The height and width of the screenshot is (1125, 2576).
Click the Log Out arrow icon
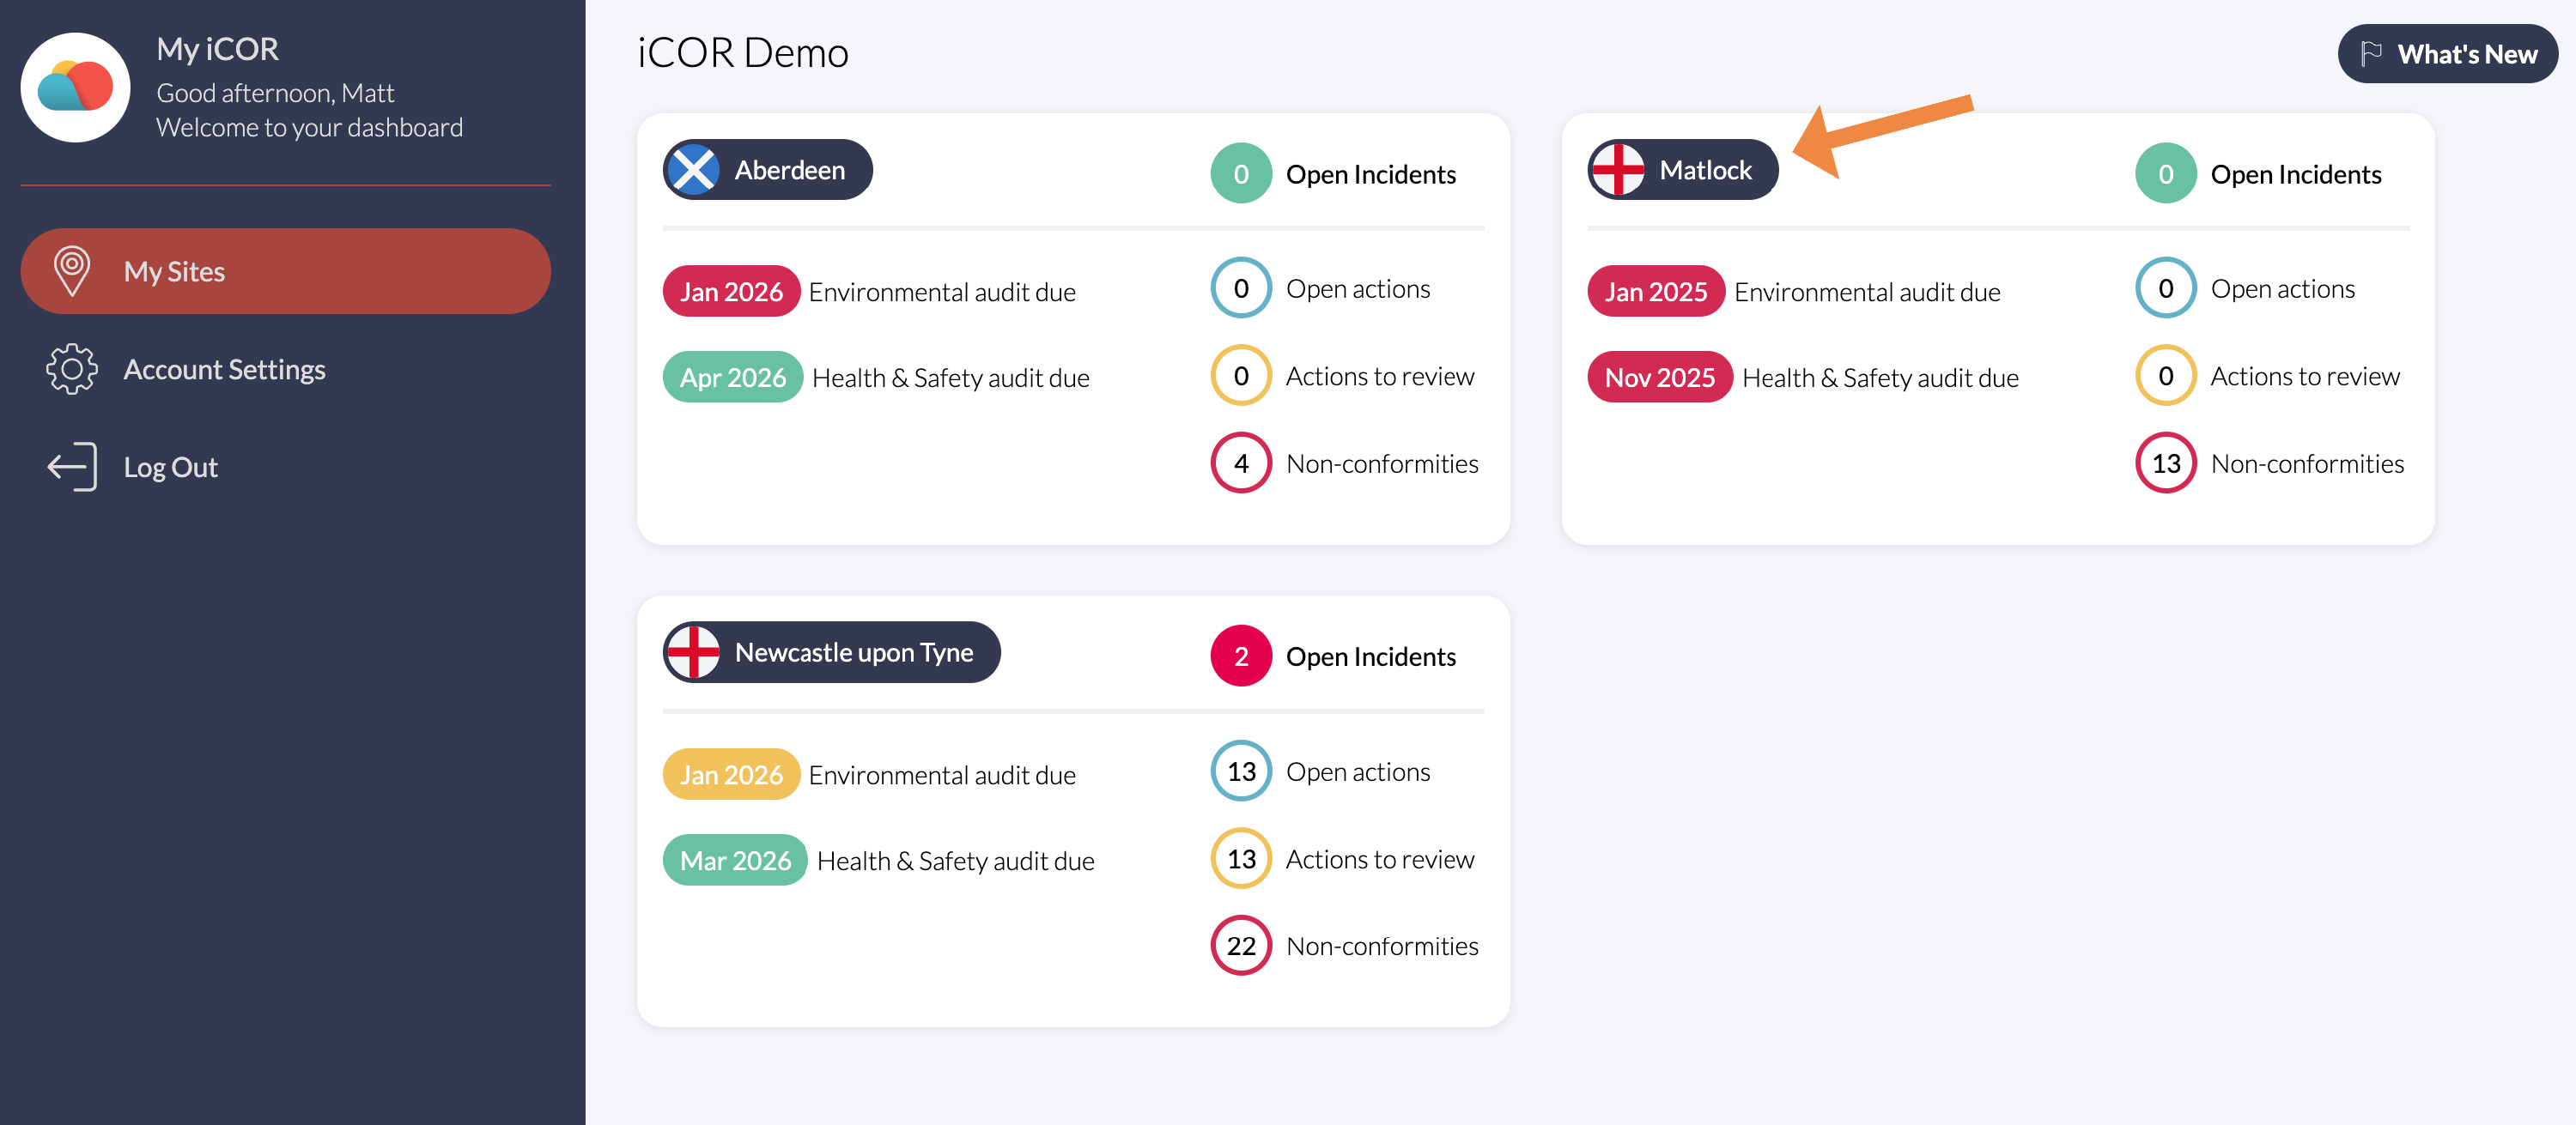pos(72,467)
